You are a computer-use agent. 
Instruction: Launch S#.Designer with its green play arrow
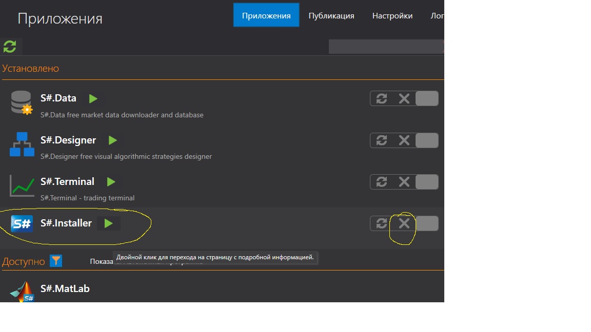coord(113,140)
